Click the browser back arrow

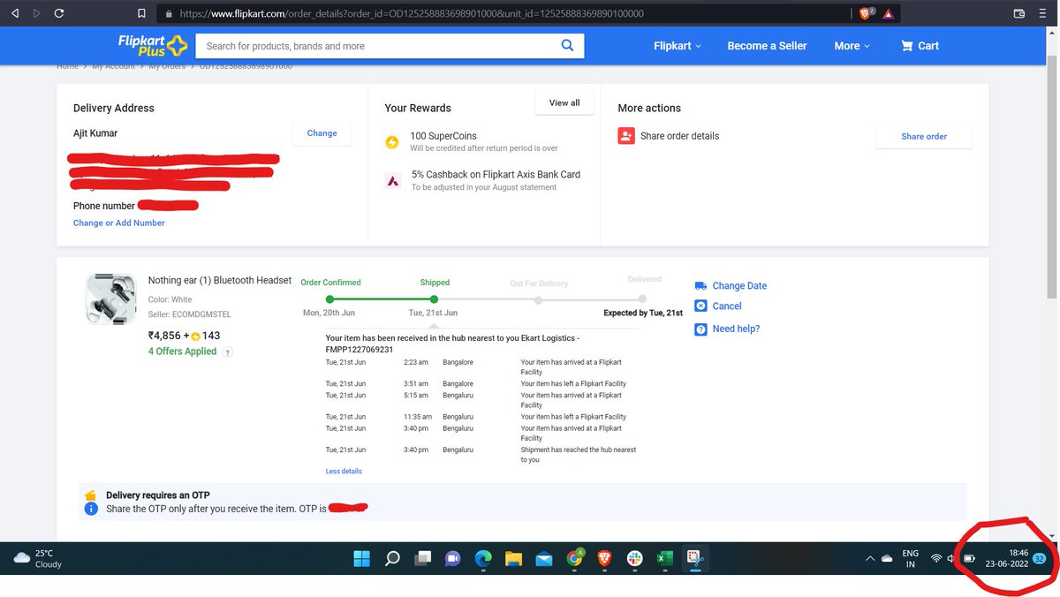click(x=14, y=13)
